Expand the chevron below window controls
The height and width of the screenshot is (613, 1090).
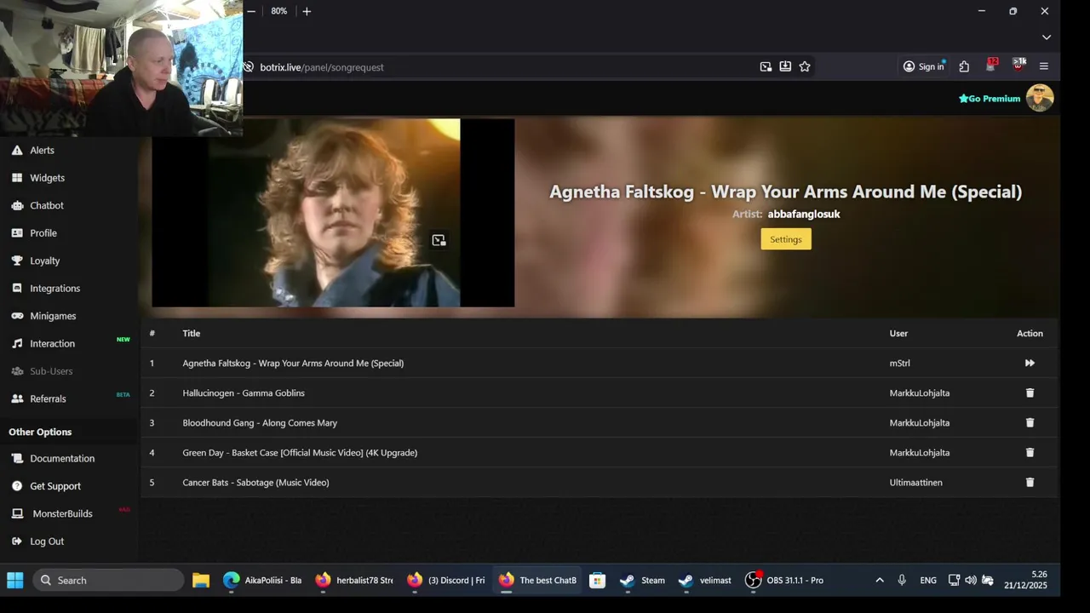click(1047, 37)
